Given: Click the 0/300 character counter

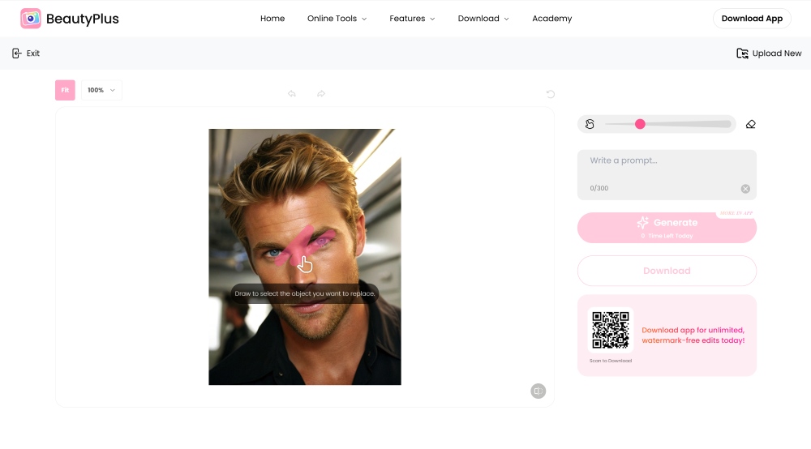Looking at the screenshot, I should [x=599, y=188].
